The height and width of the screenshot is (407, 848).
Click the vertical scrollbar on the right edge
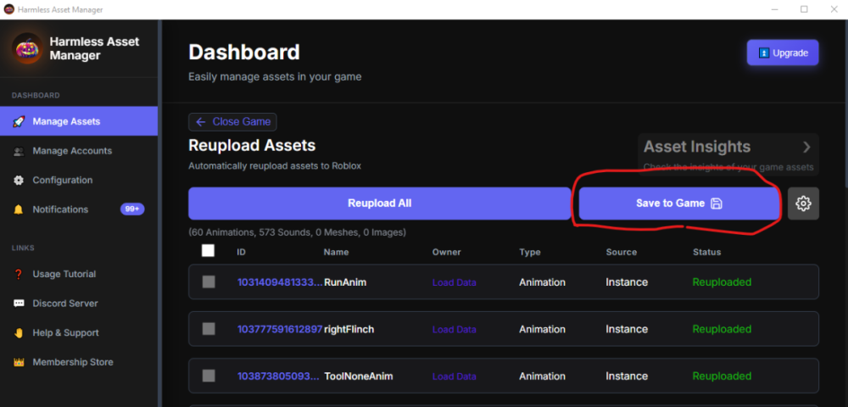[845, 103]
